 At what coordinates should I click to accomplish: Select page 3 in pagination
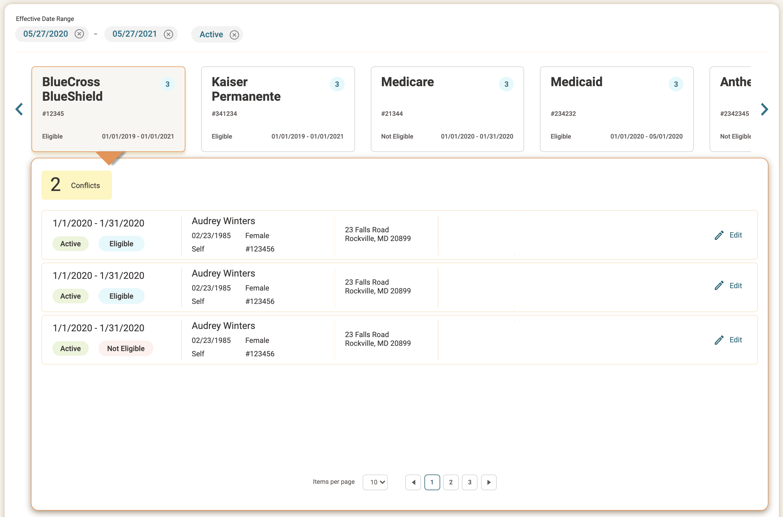point(470,482)
